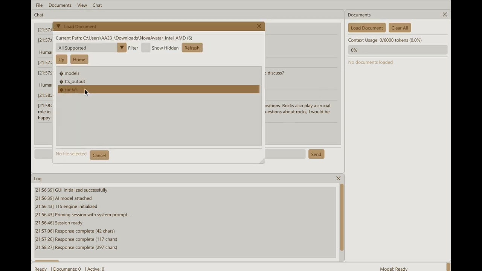Select the tts_output folder

pyautogui.click(x=159, y=81)
